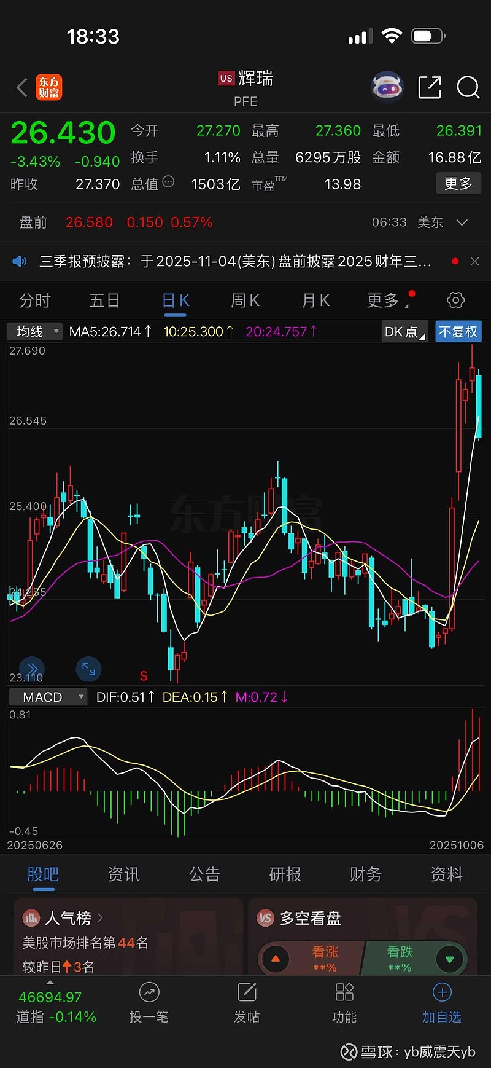Open 人气榜 chevron for details

pos(100,918)
